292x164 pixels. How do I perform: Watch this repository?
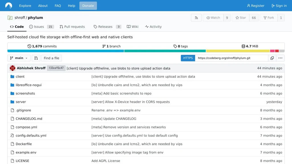point(213,18)
